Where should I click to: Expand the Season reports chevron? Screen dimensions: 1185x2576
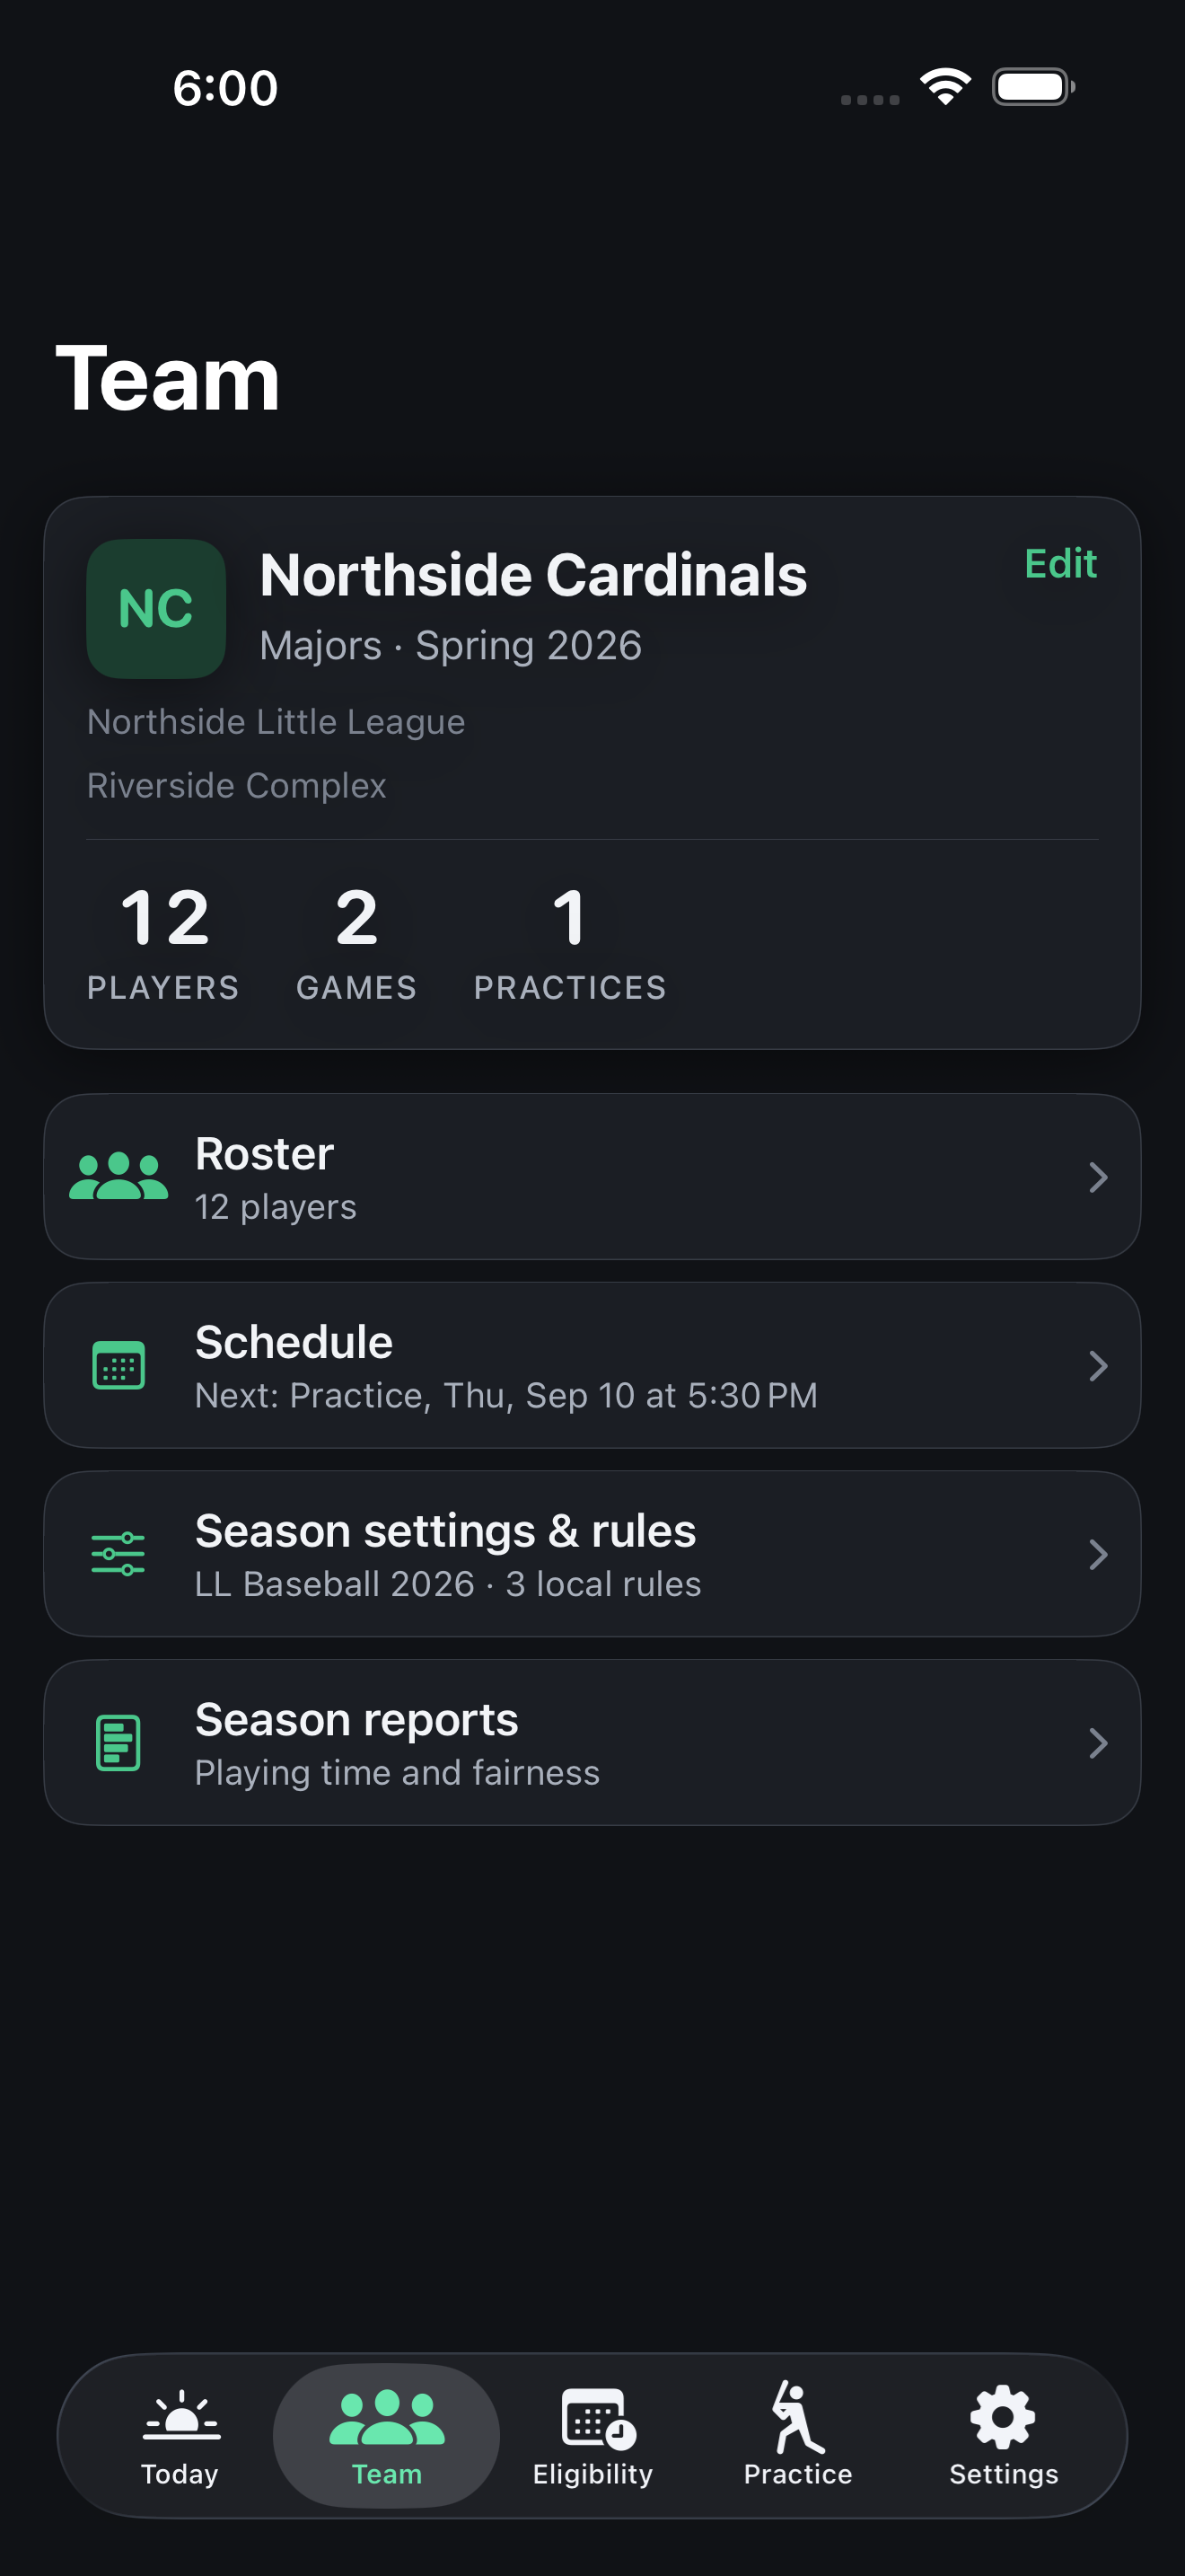coord(1098,1743)
